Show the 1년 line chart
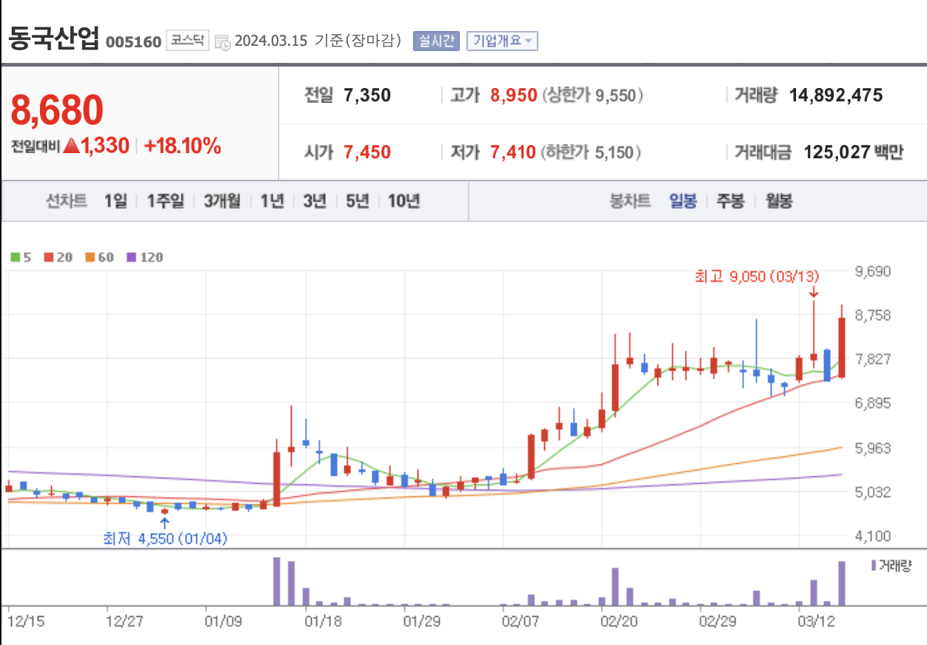The height and width of the screenshot is (645, 927). coord(272,200)
